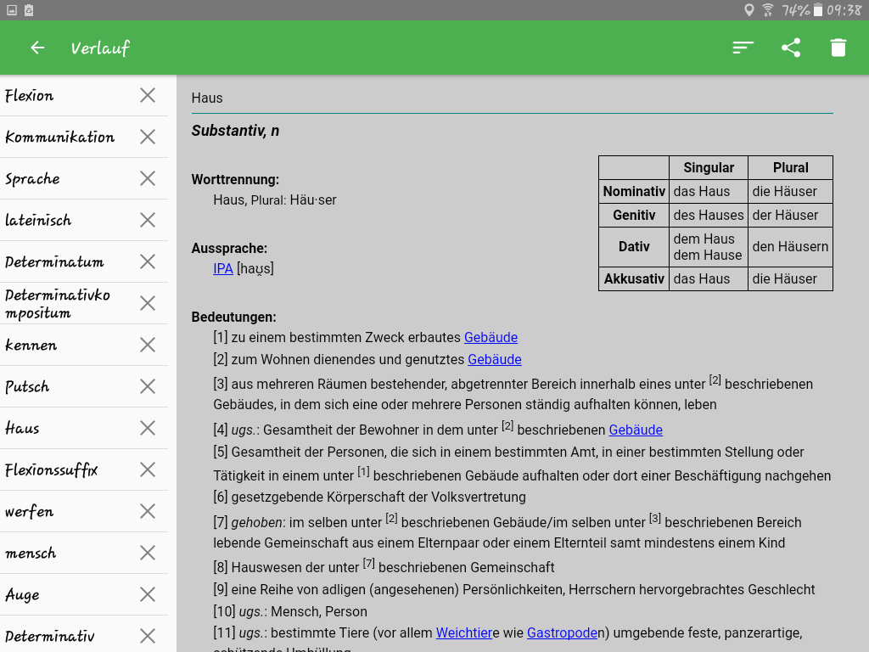
Task: Remove Kommunikation entry with its X
Action: 148,137
